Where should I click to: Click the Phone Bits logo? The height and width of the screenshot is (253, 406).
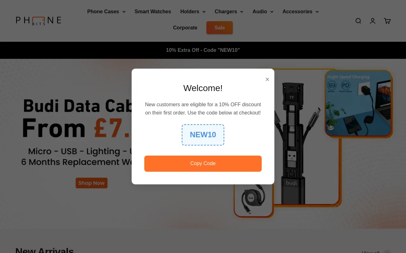38,21
